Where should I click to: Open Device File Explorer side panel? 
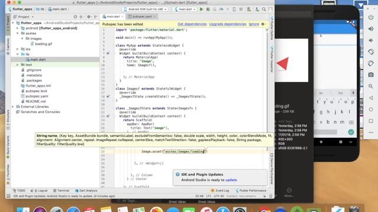[272, 169]
